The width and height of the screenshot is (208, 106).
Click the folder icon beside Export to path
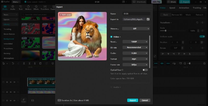(x=148, y=19)
